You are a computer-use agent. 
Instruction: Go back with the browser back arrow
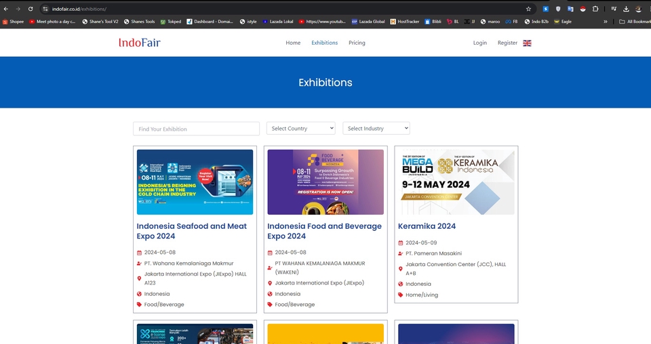pos(6,9)
